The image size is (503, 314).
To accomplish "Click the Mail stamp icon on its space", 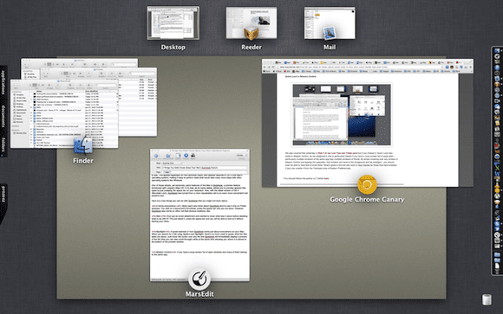I will point(330,33).
